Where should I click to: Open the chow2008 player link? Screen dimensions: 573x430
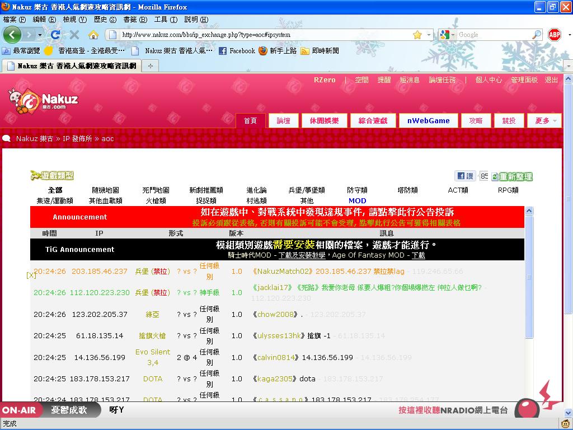(x=275, y=314)
